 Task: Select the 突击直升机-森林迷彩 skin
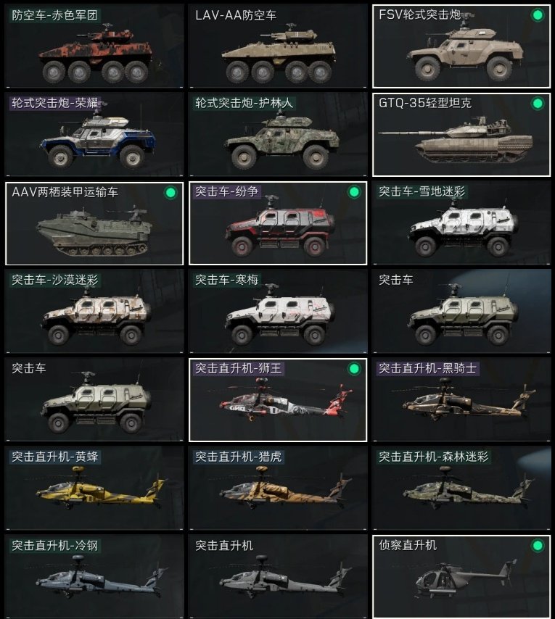pyautogui.click(x=461, y=489)
